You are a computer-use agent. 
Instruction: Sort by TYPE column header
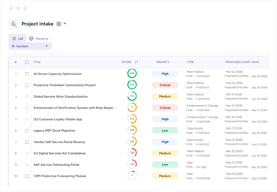[x=190, y=62]
